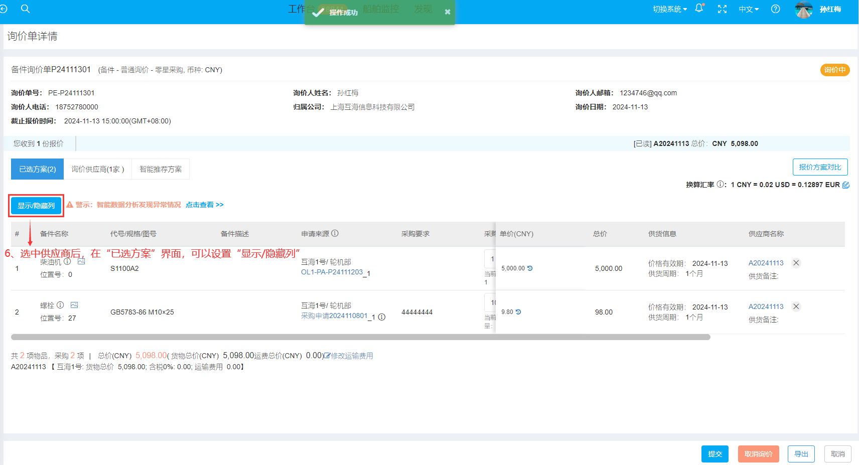This screenshot has height=465, width=859.
Task: Click the 代号/规格/图号 column header
Action: [x=133, y=234]
